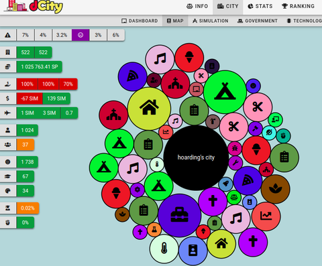Select the blue ID badge circle
This screenshot has height=266, width=322.
[x=193, y=251]
